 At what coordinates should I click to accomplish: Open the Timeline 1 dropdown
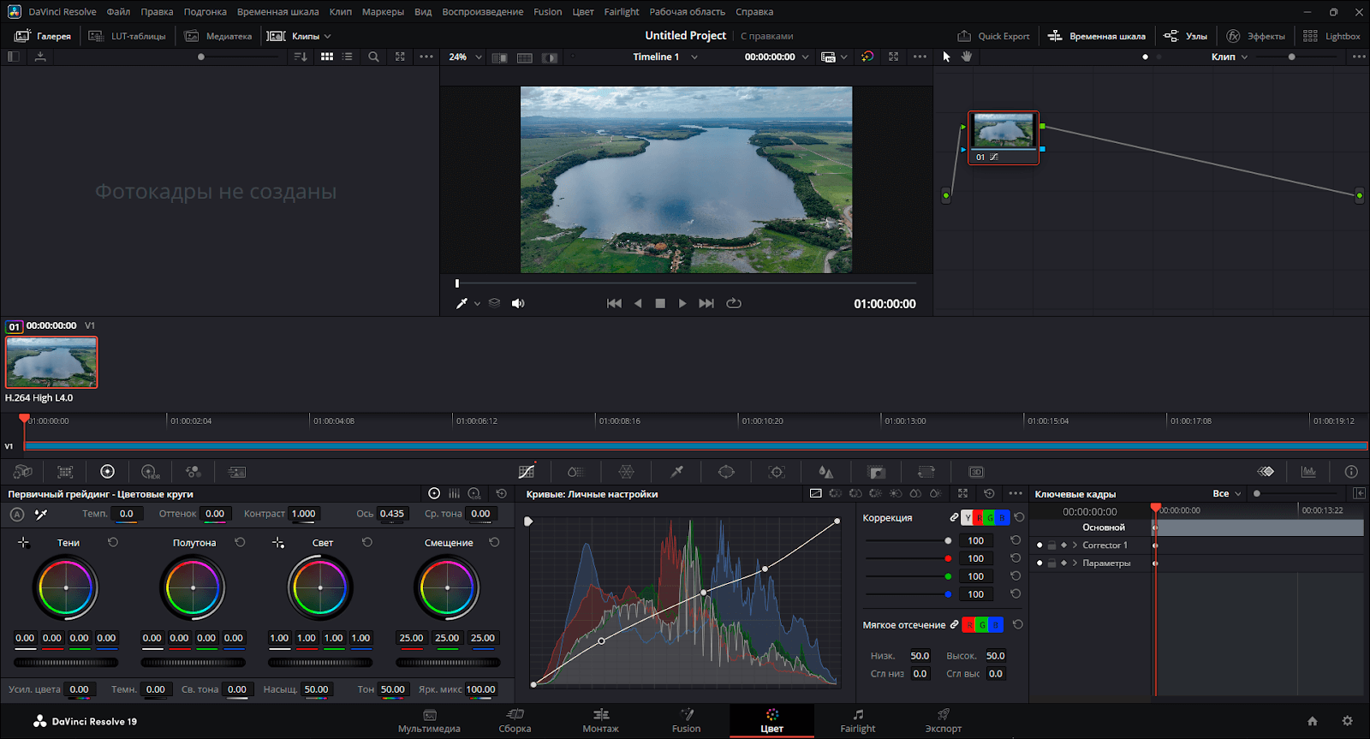pos(694,57)
